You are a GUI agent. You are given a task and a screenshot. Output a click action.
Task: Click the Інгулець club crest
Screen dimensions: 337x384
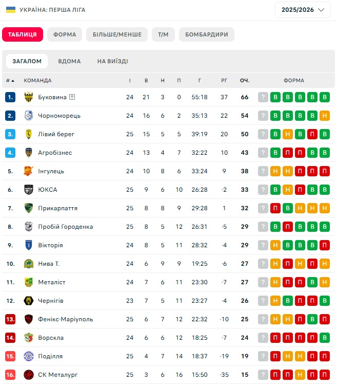(29, 171)
